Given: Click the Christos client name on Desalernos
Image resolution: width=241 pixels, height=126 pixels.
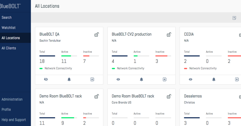Looking at the screenshot, I should [x=189, y=103].
